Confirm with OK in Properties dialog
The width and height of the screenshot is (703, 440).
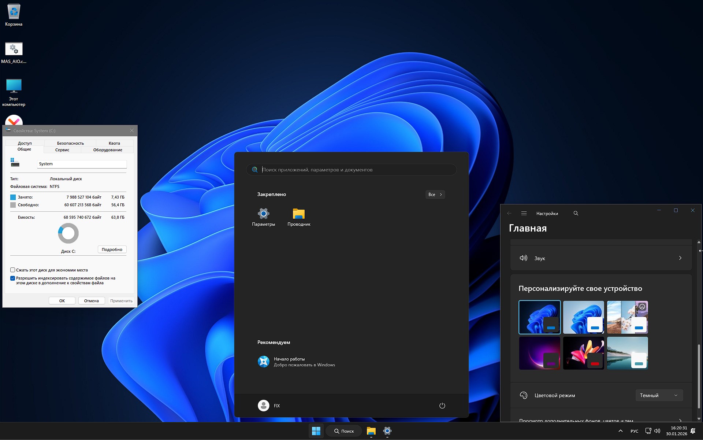pos(62,301)
